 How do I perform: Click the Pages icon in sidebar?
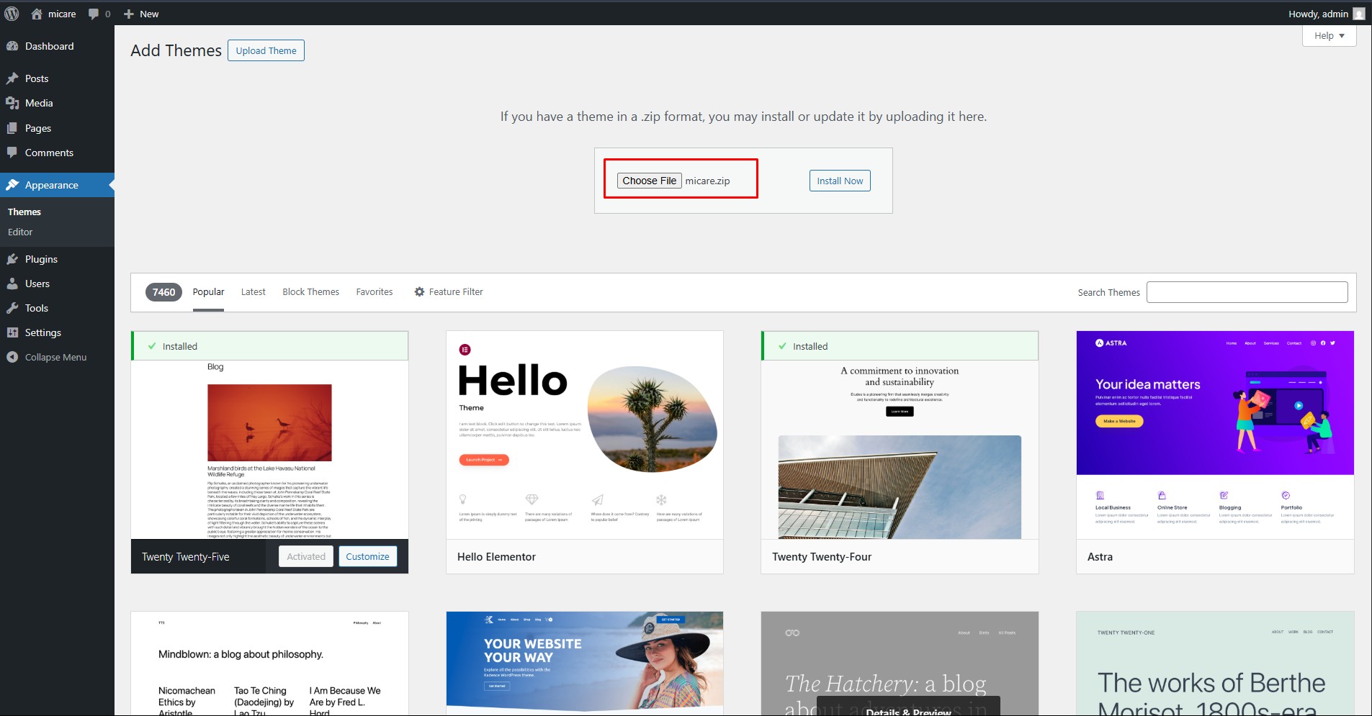pos(12,128)
